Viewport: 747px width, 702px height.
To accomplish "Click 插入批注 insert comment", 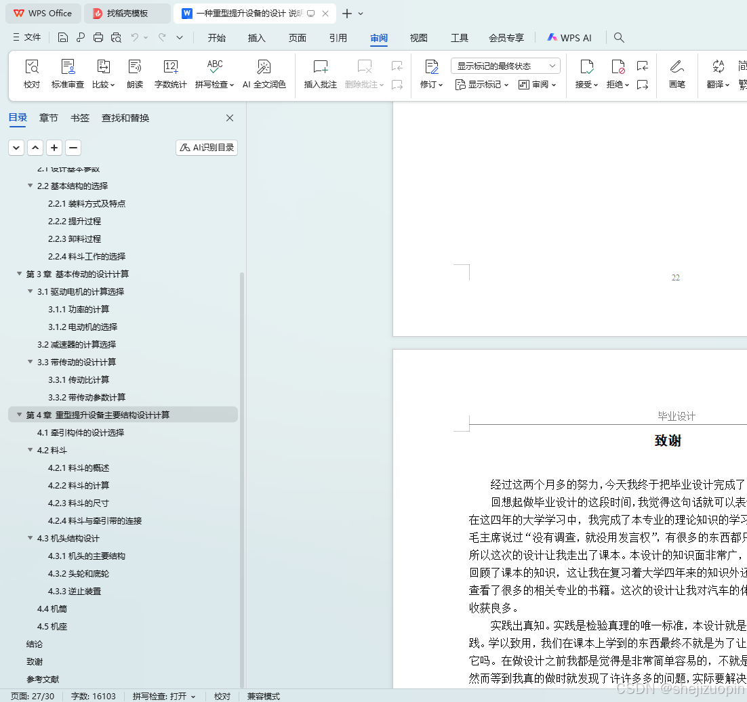I will point(320,74).
